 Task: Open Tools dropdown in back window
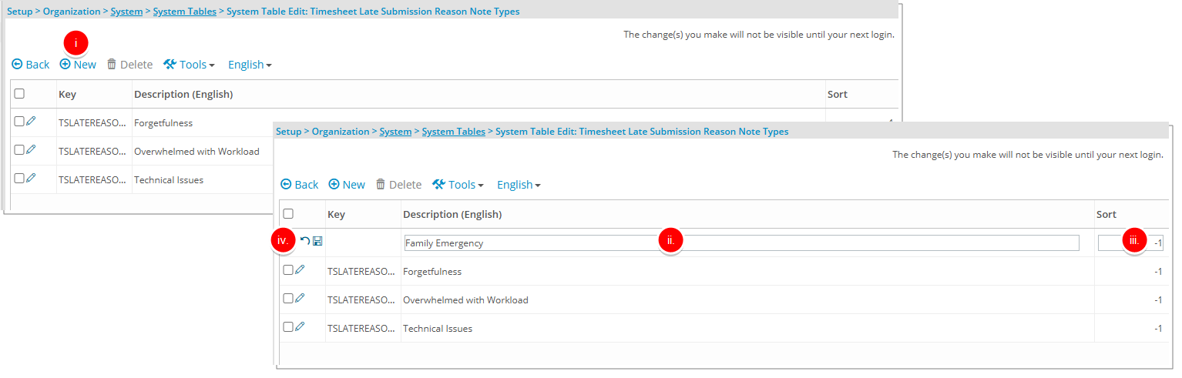click(189, 65)
